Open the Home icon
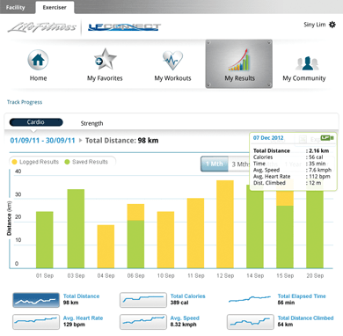This screenshot has height=336, width=343. coord(38,60)
